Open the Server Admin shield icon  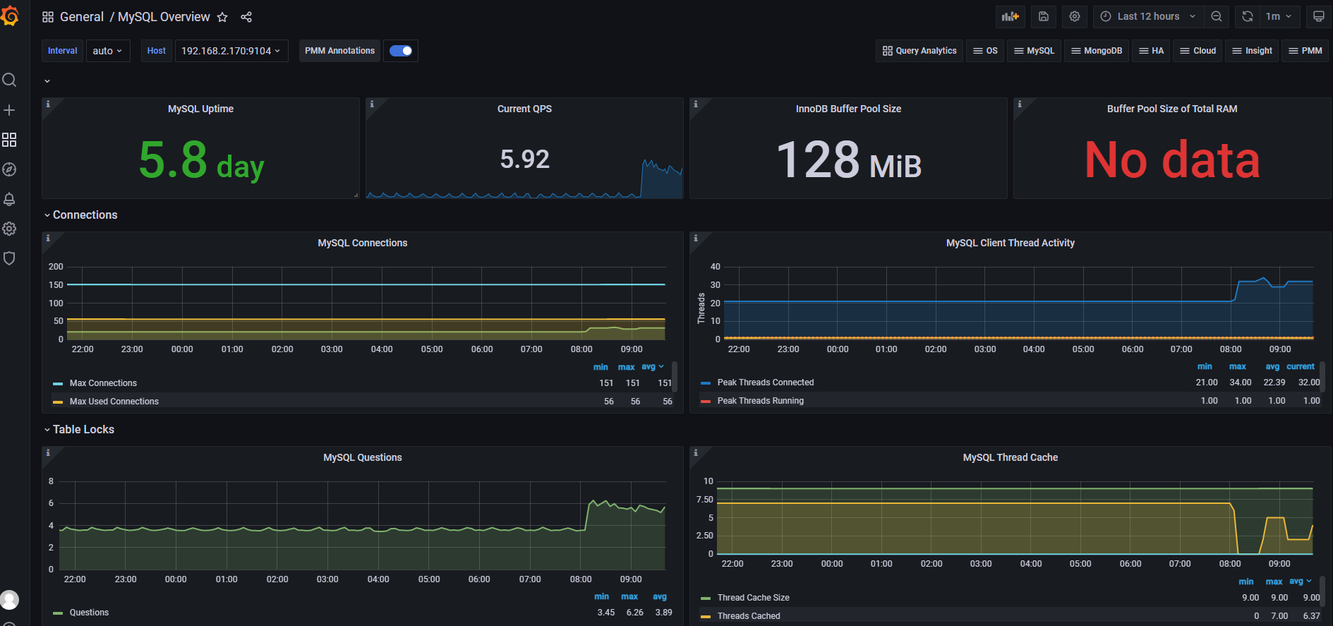9,258
